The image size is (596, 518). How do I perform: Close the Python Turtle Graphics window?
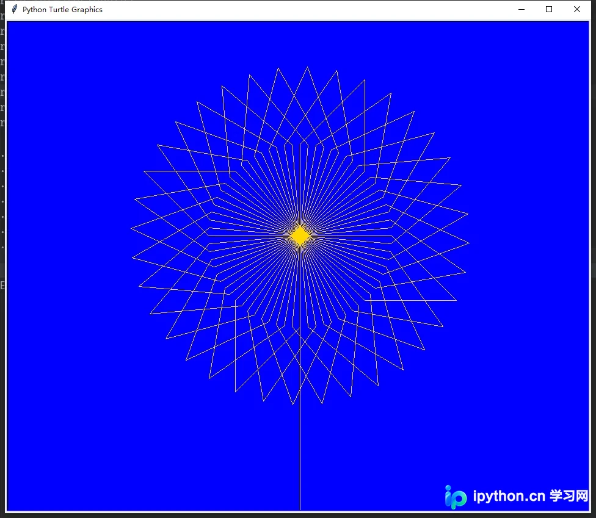click(577, 9)
